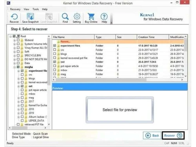Expand the $Extend tree node
This screenshot has width=196, height=147.
coord(15,40)
